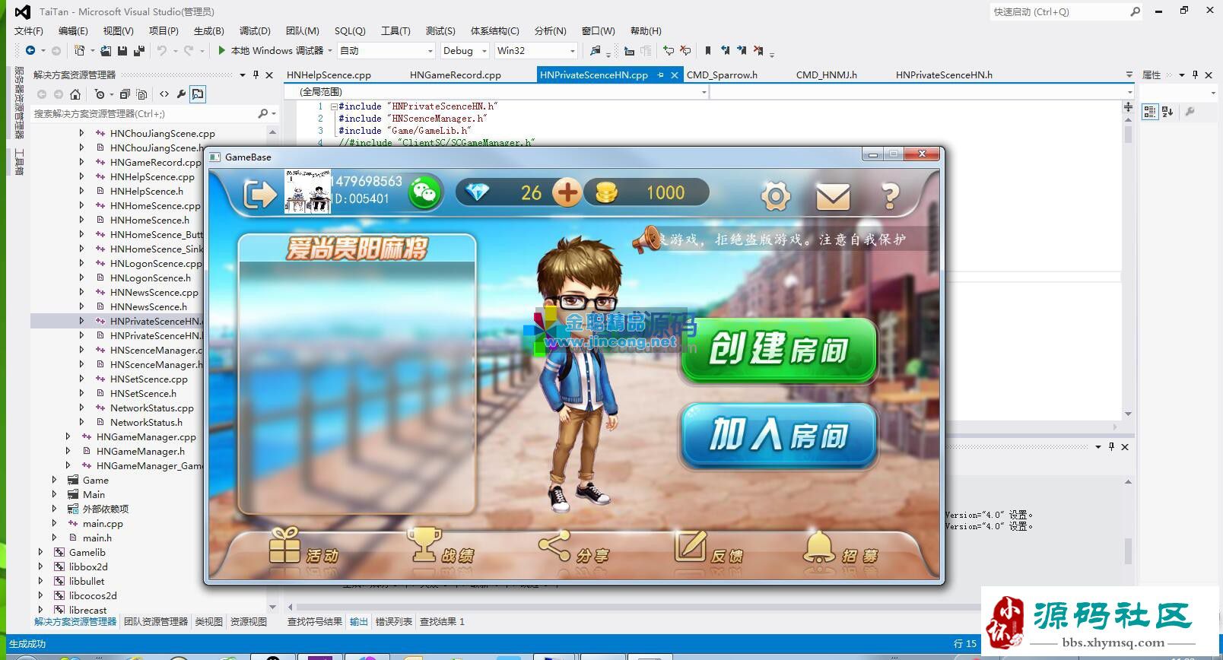Switch to 错误列表 bottom tab
This screenshot has height=660, width=1223.
[x=394, y=622]
